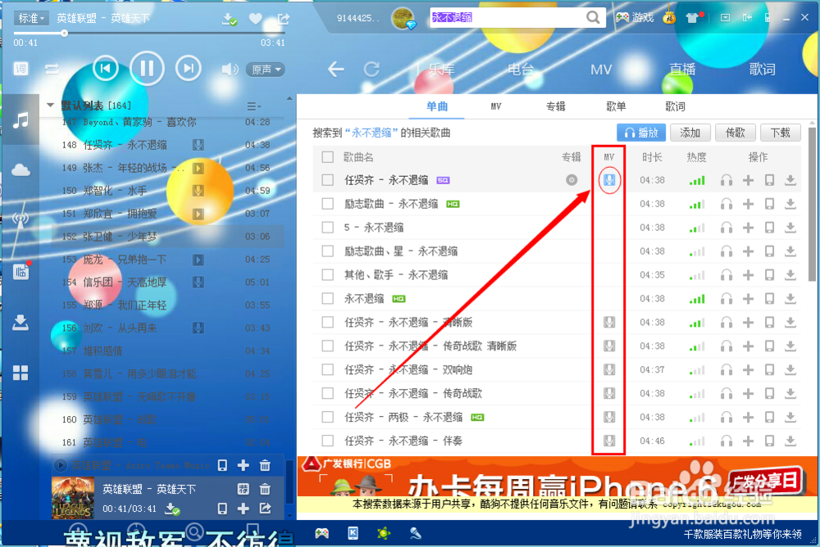Favorite the current song with heart icon
The image size is (820, 547).
(255, 16)
